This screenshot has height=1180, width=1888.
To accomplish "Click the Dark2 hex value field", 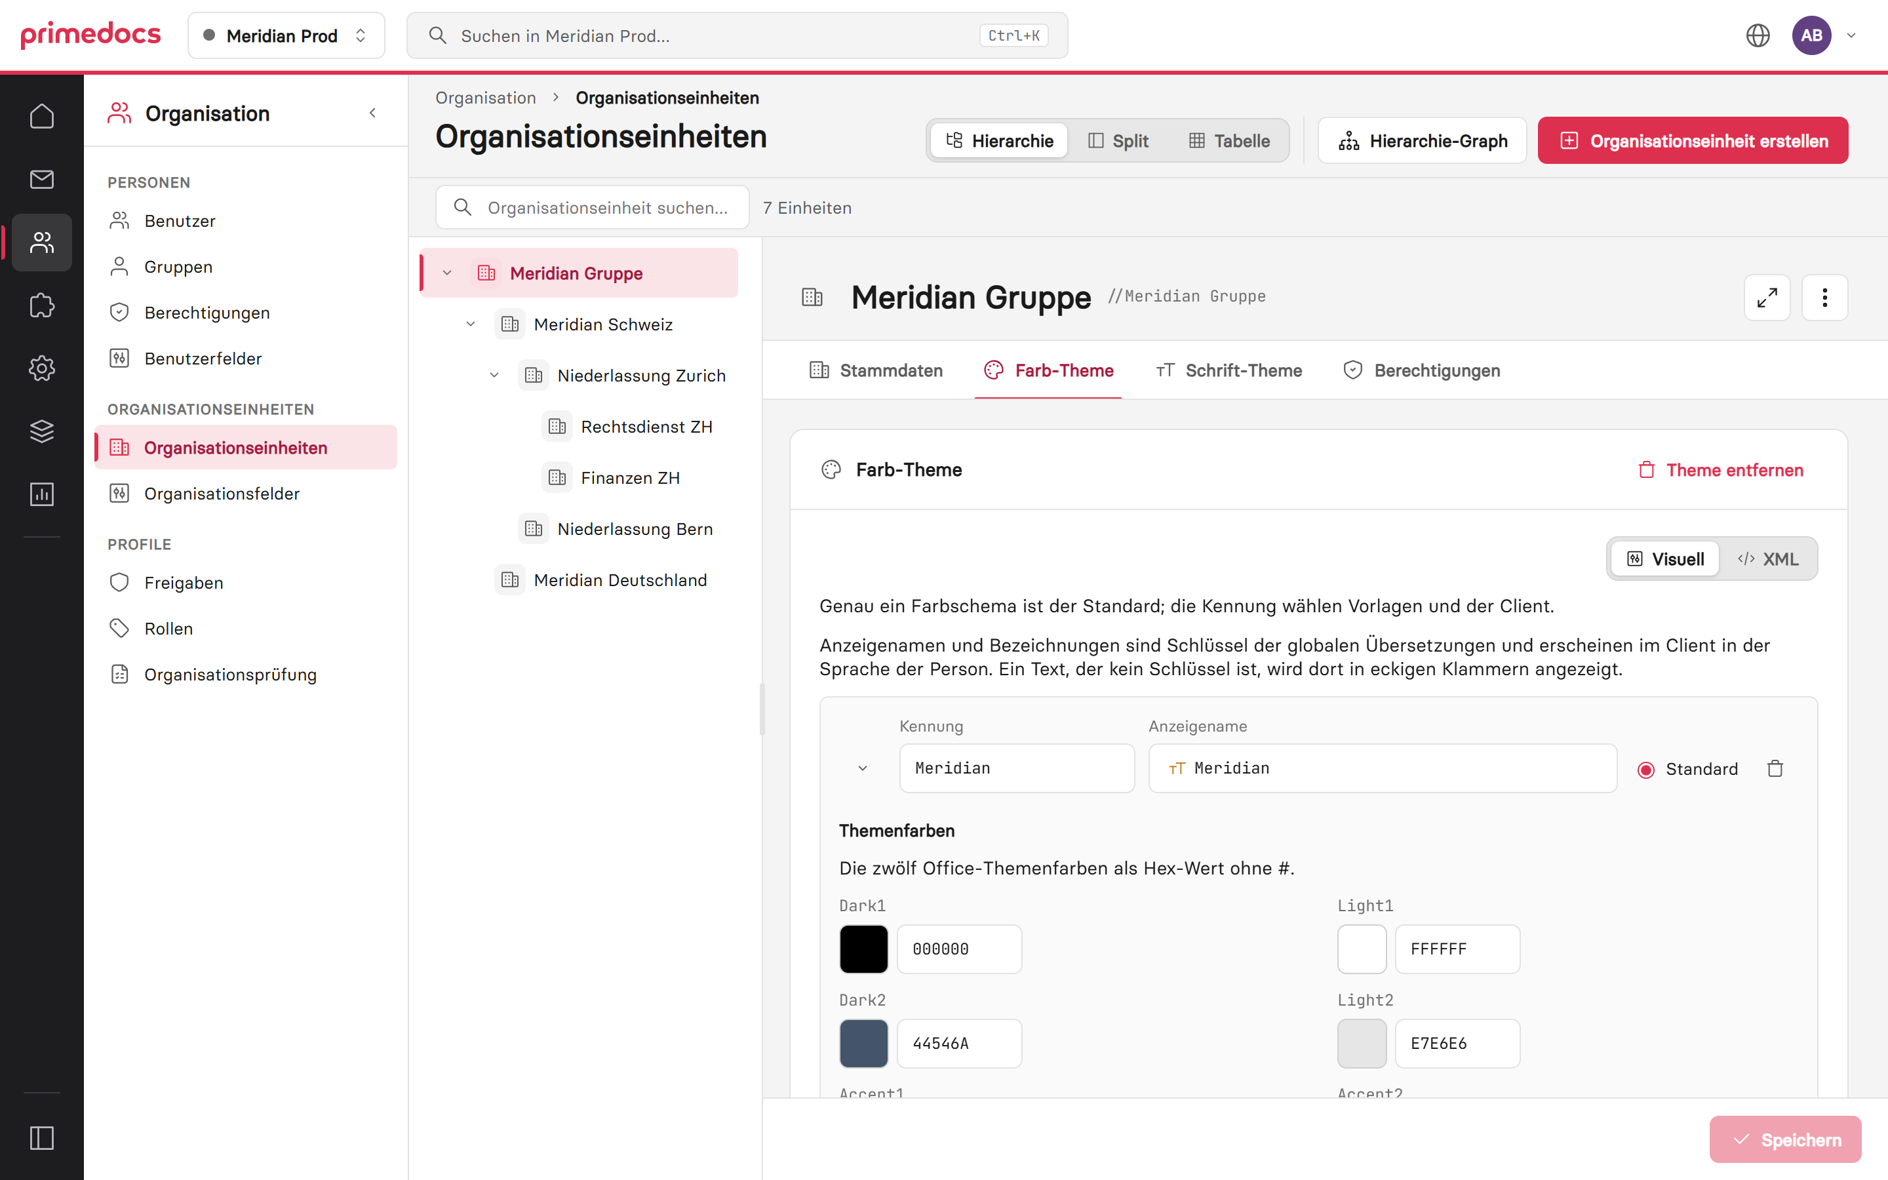I will (x=959, y=1044).
